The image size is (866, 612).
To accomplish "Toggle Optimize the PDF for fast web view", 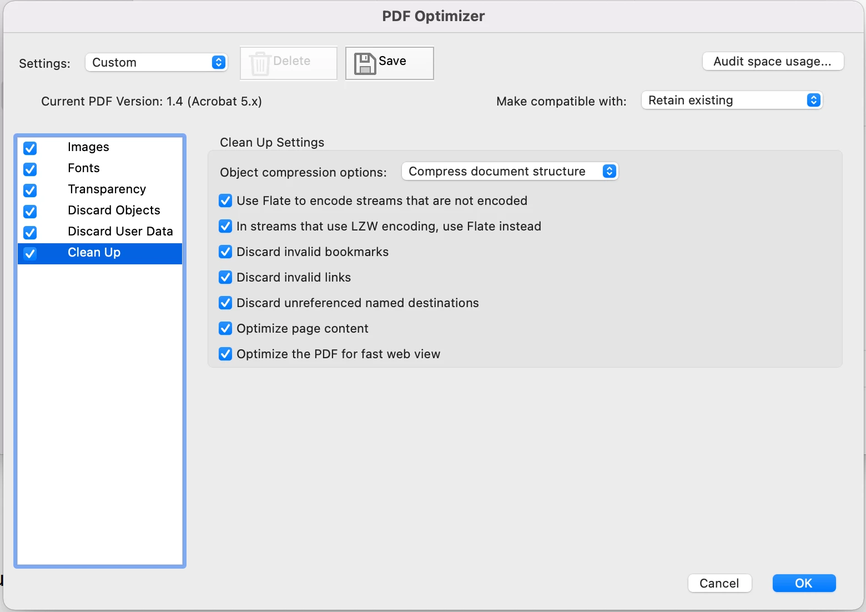I will pos(225,354).
